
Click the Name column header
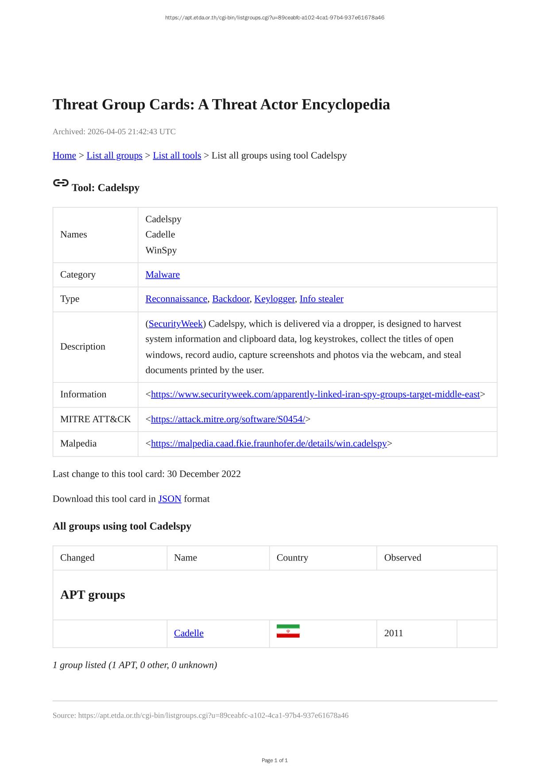click(x=186, y=558)
